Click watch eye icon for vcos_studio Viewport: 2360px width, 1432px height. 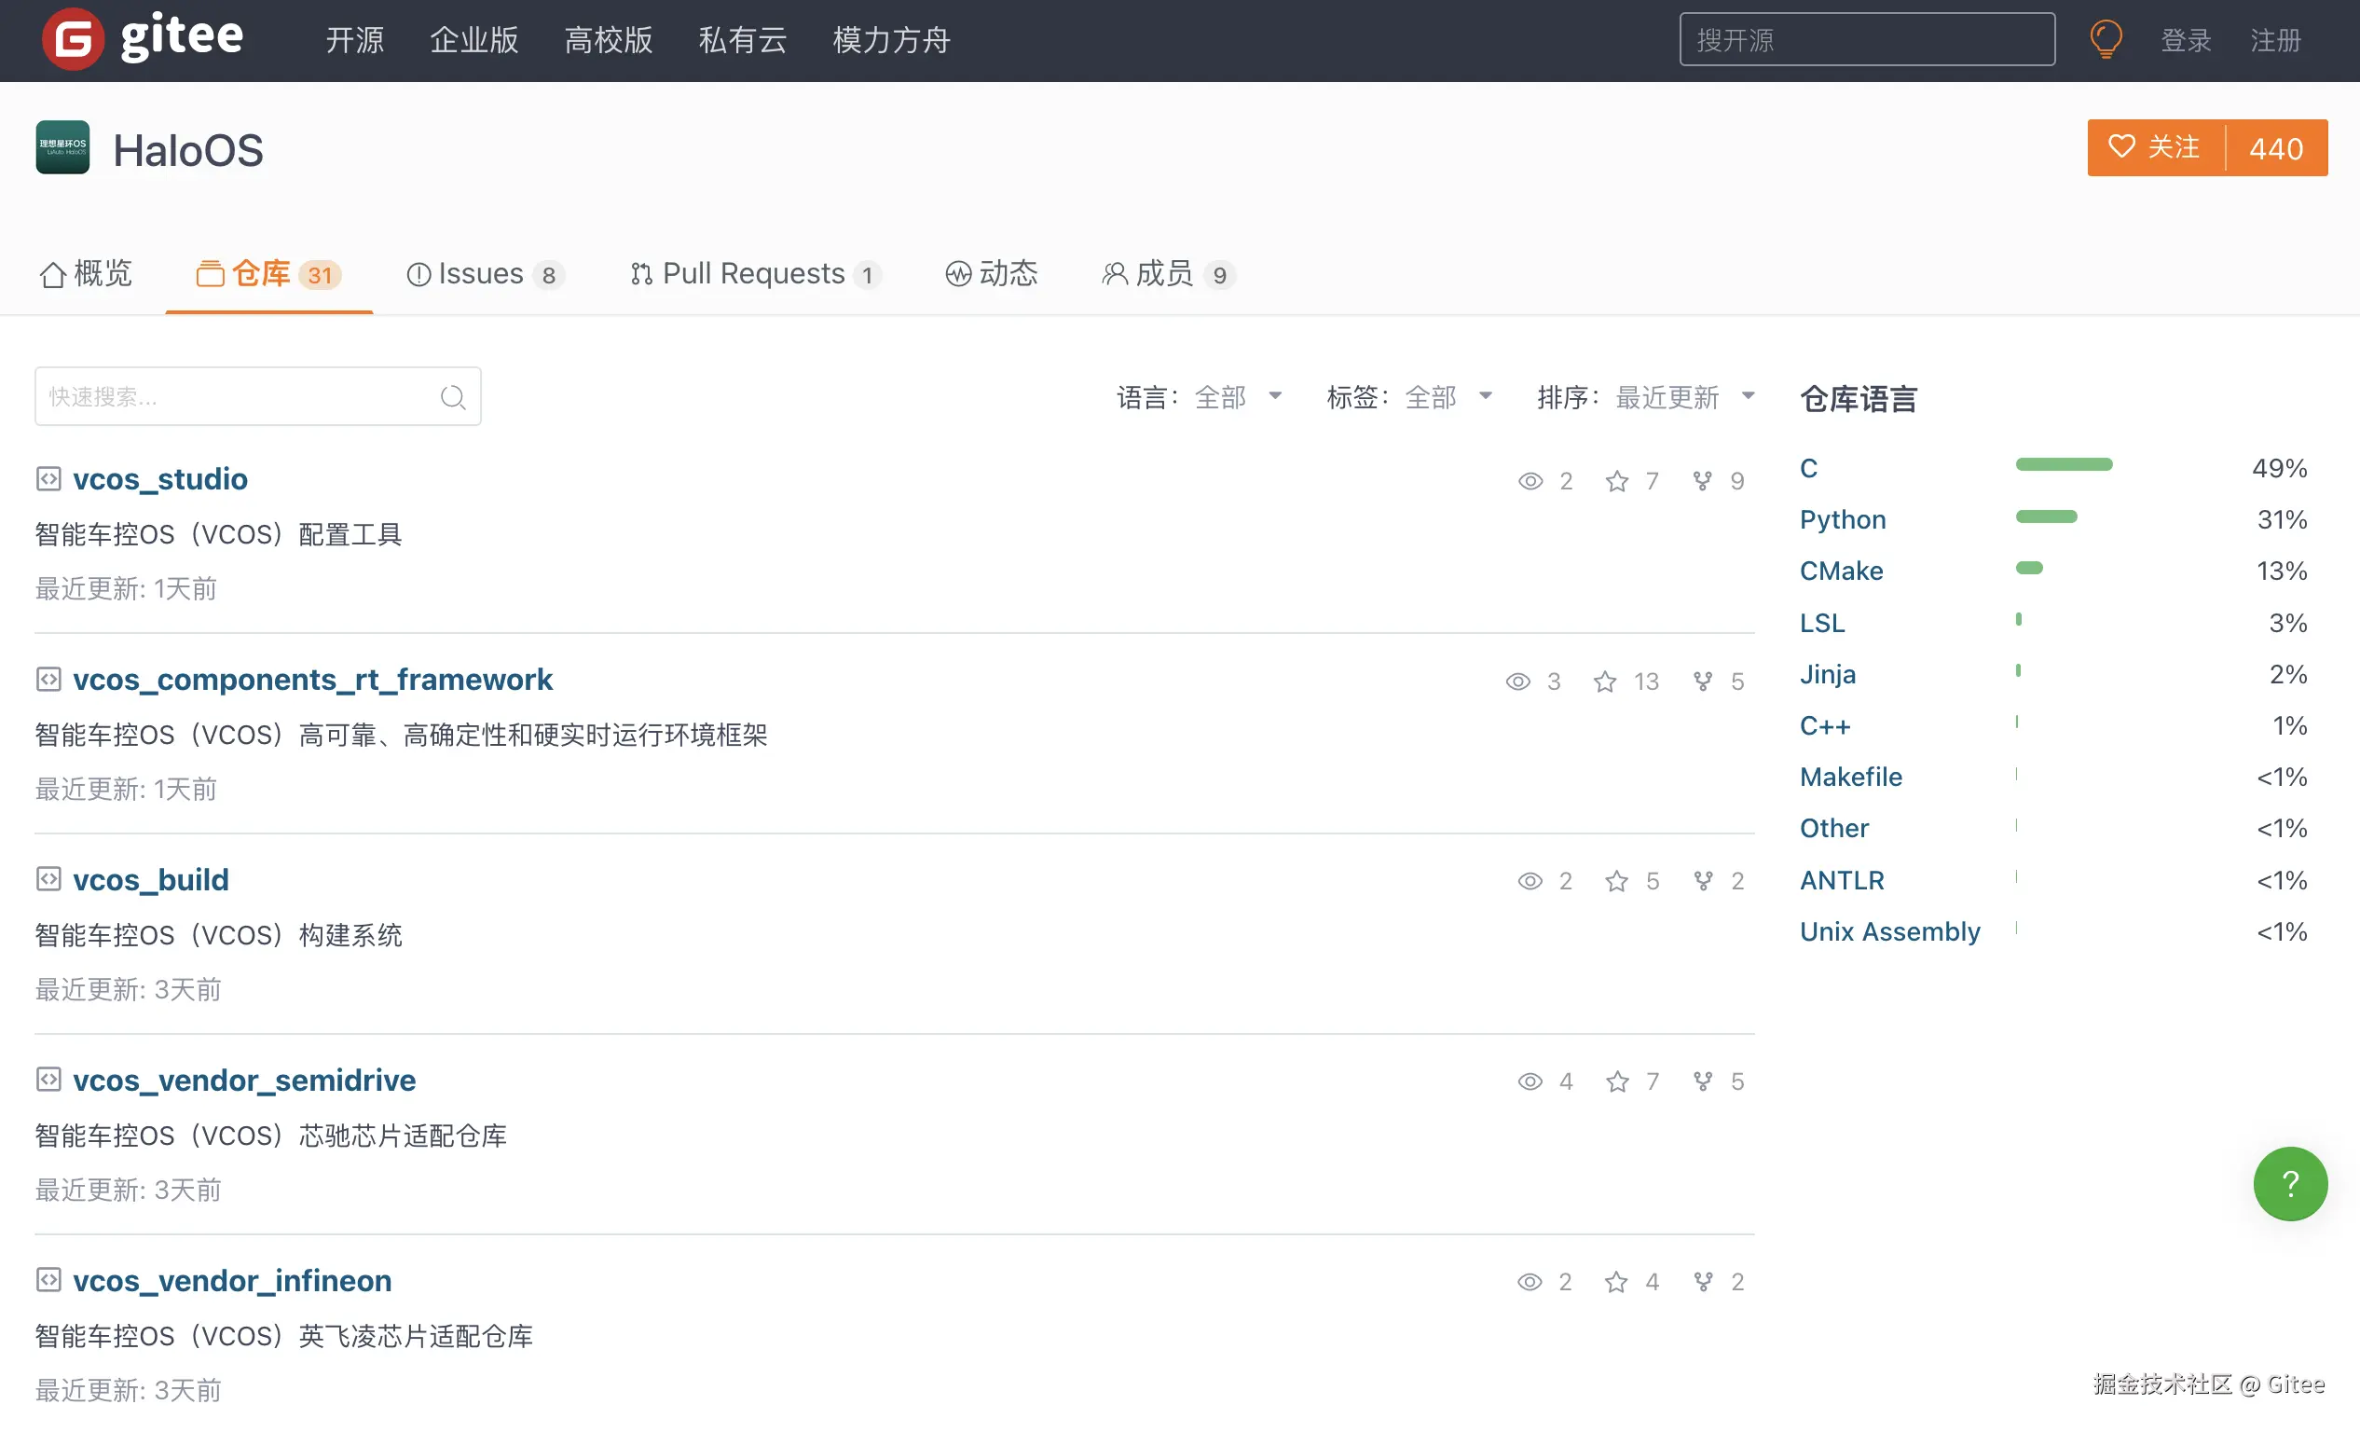1530,481
